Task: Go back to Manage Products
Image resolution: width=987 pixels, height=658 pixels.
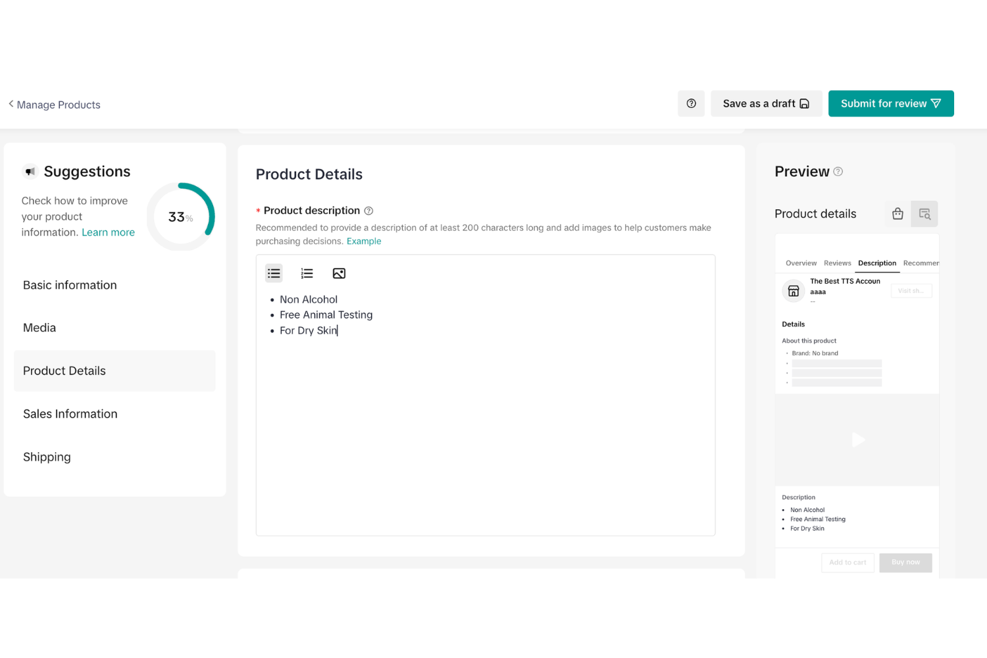Action: (55, 105)
